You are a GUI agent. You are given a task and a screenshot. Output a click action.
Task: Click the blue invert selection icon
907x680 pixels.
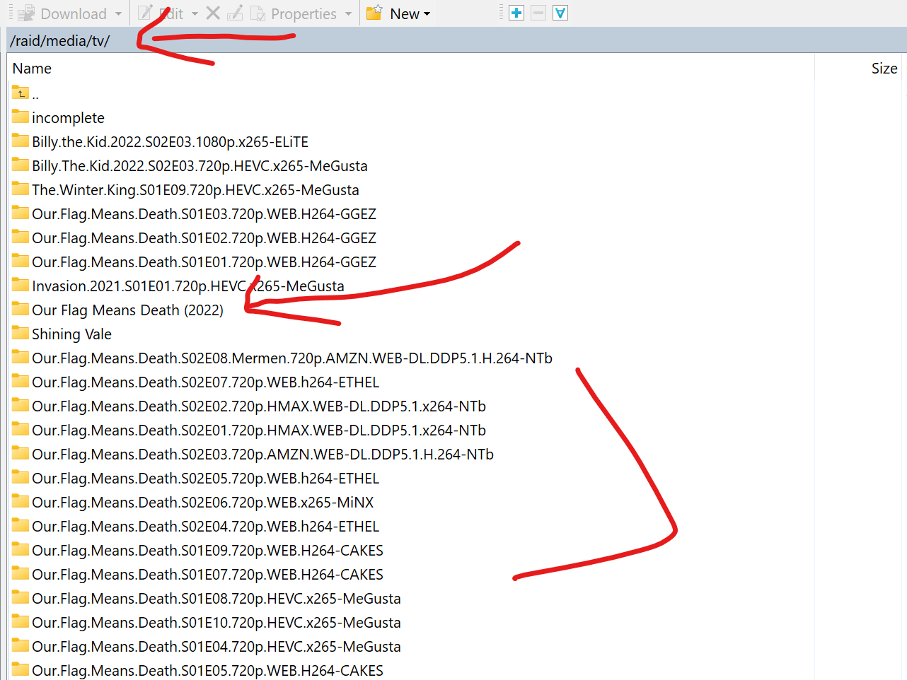[560, 13]
